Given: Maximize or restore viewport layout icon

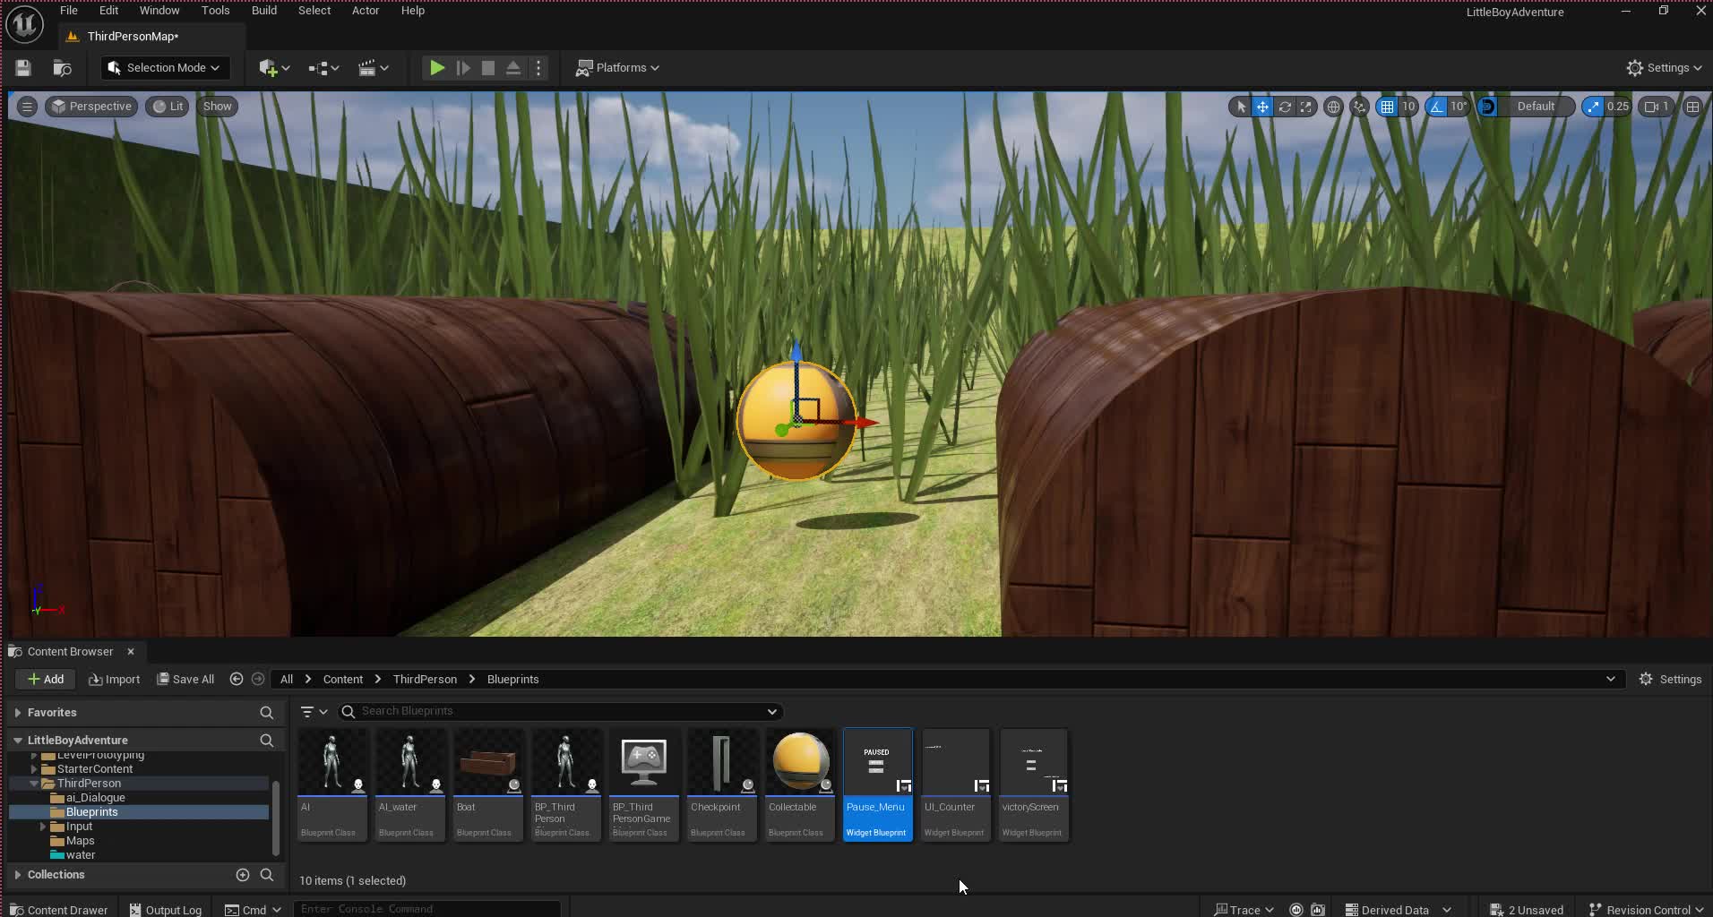Looking at the screenshot, I should (1692, 107).
